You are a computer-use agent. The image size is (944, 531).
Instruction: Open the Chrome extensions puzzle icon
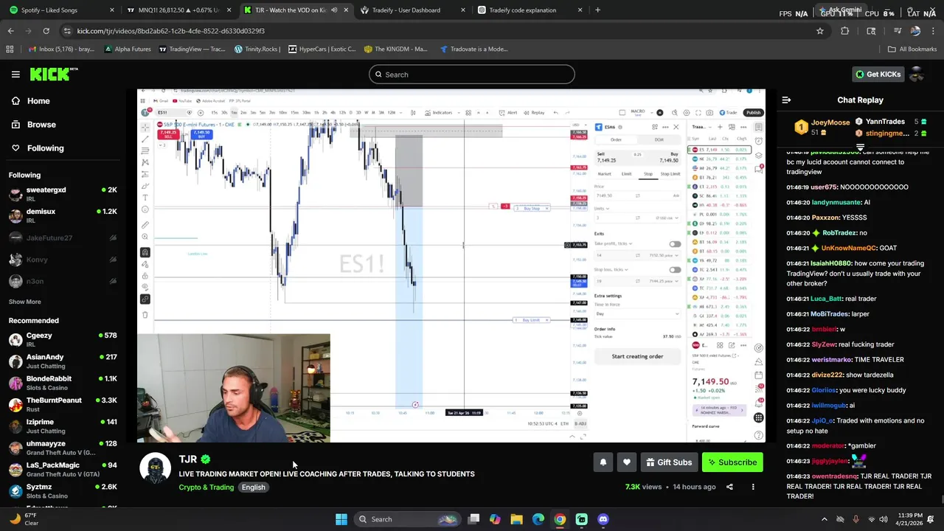[x=845, y=31]
